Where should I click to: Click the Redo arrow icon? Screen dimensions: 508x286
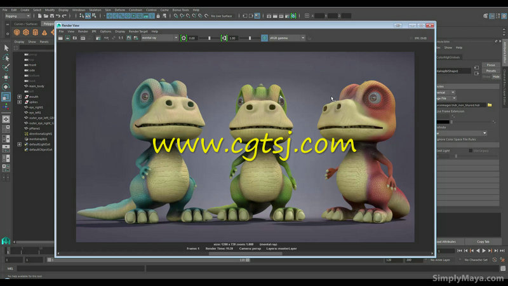coord(64,15)
